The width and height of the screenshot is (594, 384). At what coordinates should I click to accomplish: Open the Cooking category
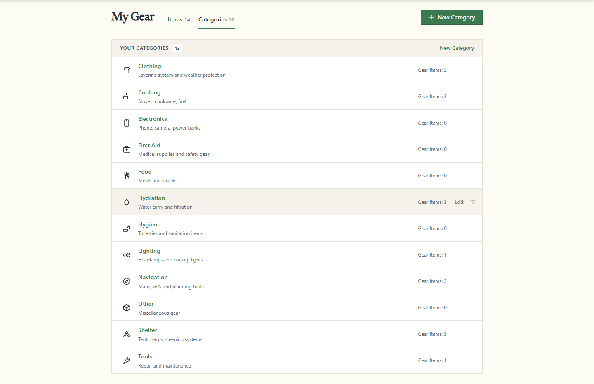pyautogui.click(x=149, y=92)
